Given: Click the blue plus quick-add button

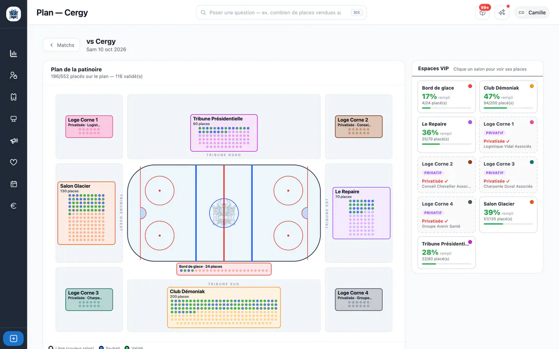Looking at the screenshot, I should [13, 338].
